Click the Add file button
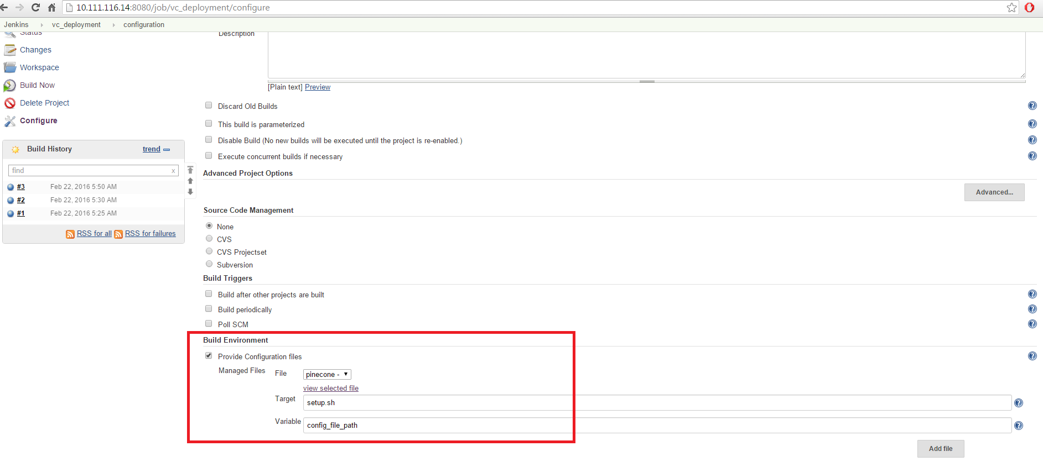 pyautogui.click(x=940, y=449)
